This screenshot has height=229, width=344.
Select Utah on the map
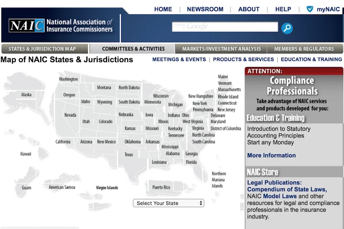86,121
